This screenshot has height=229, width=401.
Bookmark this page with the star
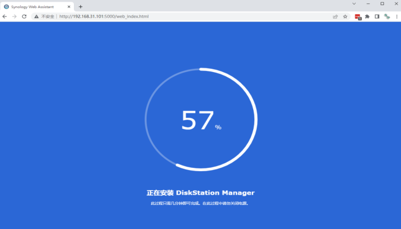tap(345, 17)
